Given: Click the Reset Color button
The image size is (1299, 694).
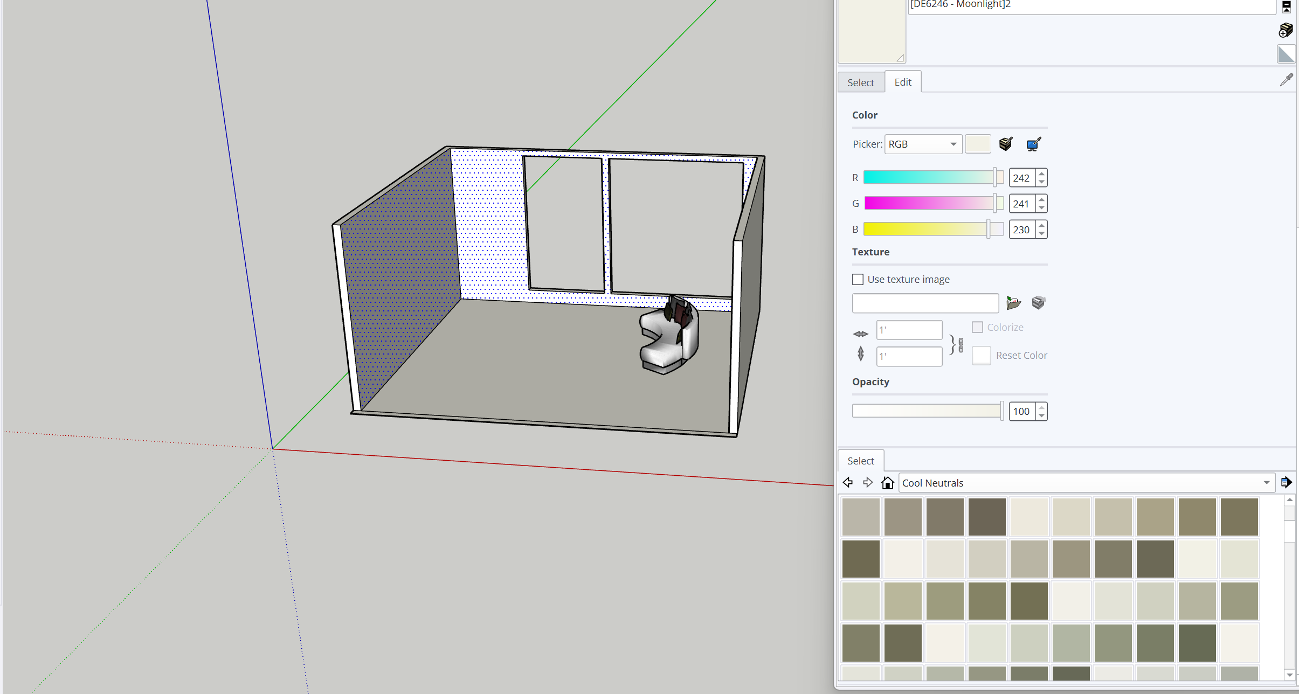Looking at the screenshot, I should pos(981,356).
